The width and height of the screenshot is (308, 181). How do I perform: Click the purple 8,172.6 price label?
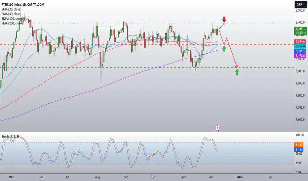click(300, 56)
